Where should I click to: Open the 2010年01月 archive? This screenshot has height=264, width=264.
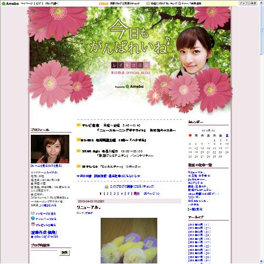195,235
